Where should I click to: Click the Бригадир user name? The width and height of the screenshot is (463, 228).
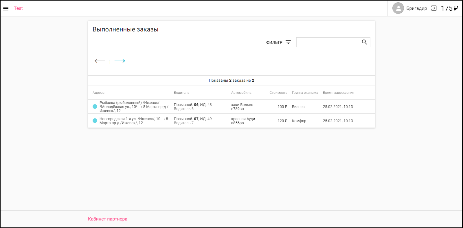point(416,8)
